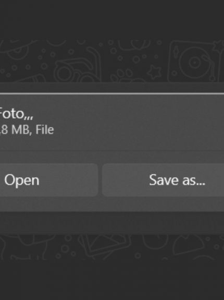The height and width of the screenshot is (300, 224).
Task: Click the Open button
Action: (x=48, y=180)
